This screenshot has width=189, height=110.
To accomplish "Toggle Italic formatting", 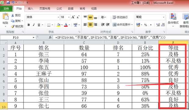I will pos(34,25).
